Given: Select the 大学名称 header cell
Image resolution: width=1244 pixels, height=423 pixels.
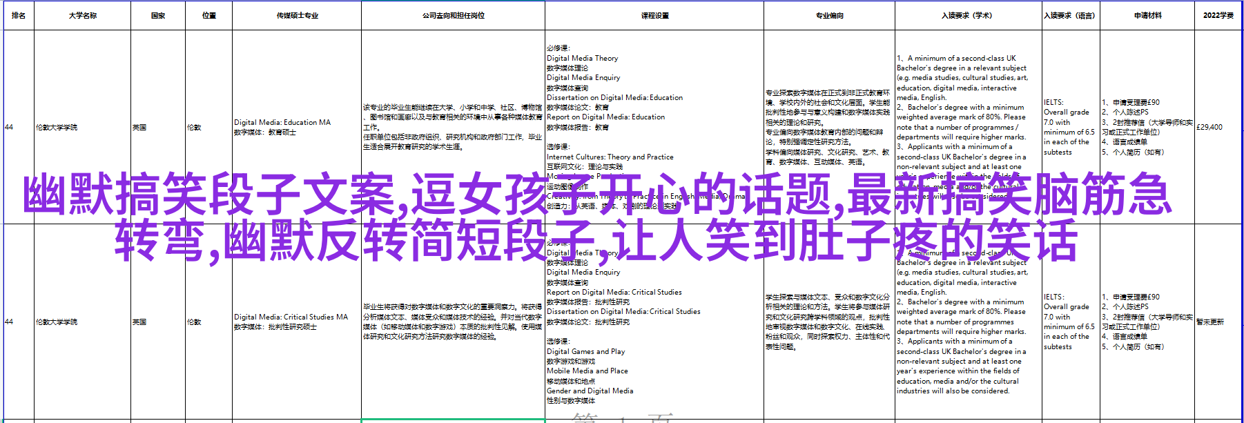Looking at the screenshot, I should 82,15.
